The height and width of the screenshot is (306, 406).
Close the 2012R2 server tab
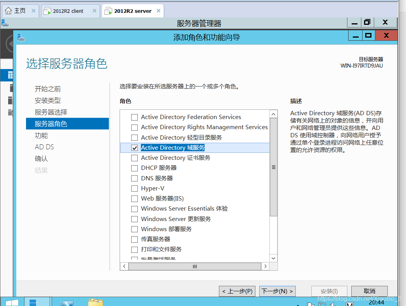158,11
